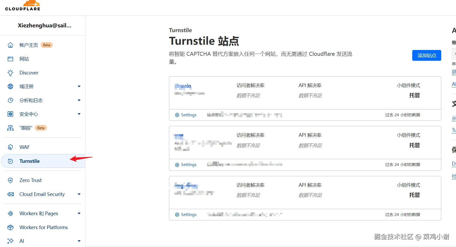
Task: Click 访问者解决率 in the first card
Action: point(250,85)
